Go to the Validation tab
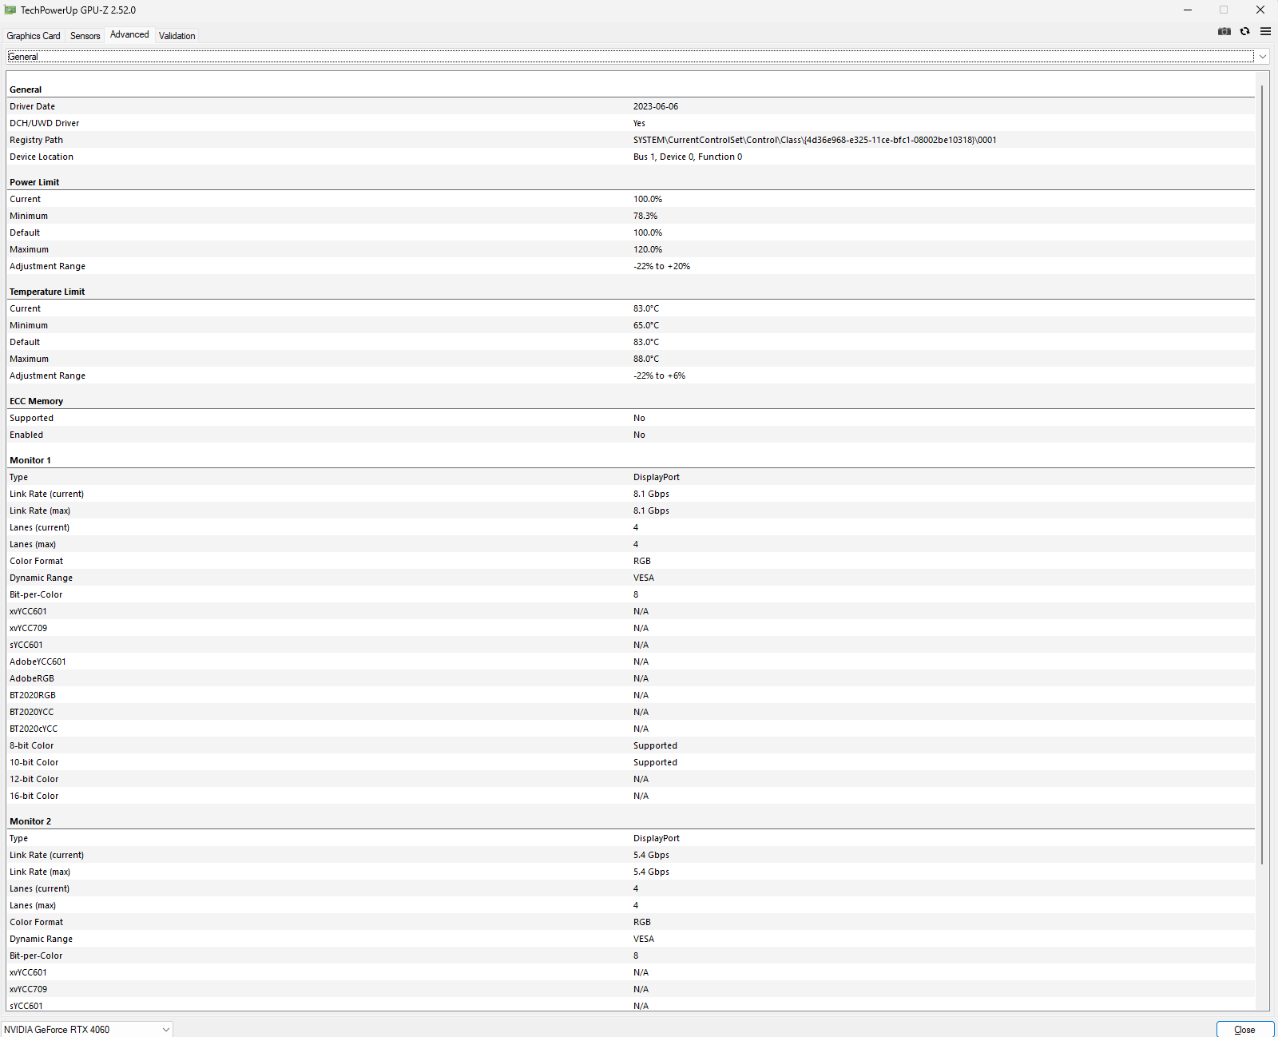Screen dimensions: 1278x1037 (x=177, y=36)
